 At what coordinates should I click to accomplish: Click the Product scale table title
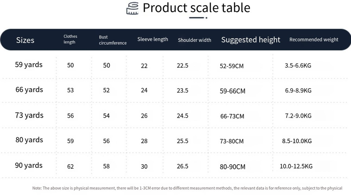pyautogui.click(x=197, y=8)
